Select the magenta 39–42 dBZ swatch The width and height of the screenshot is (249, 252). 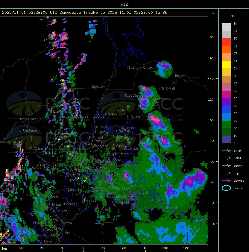[x=226, y=94]
